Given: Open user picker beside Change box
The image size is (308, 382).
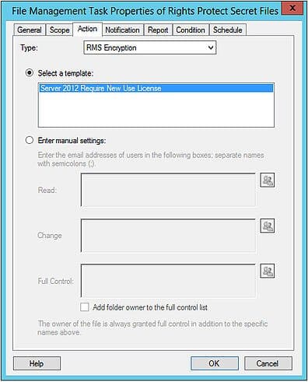Looking at the screenshot, I should tap(268, 226).
